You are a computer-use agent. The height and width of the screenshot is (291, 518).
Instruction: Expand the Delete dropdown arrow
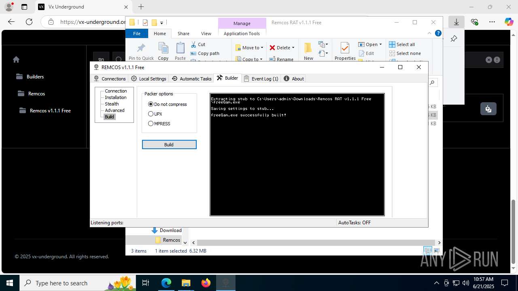[293, 48]
